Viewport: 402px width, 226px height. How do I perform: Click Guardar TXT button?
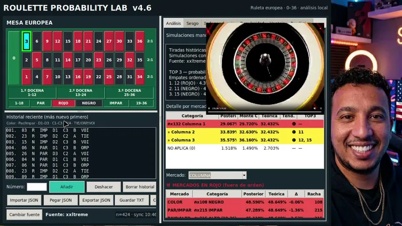tap(132, 200)
